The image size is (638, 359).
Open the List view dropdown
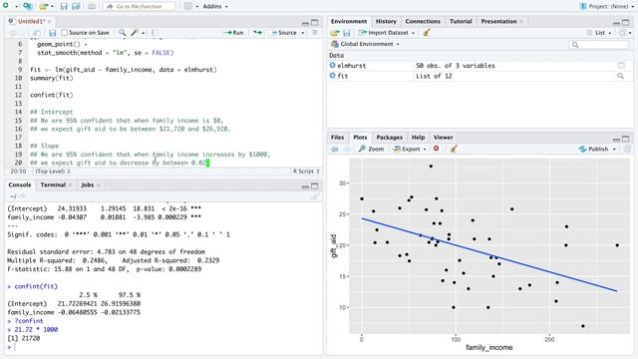pos(600,33)
